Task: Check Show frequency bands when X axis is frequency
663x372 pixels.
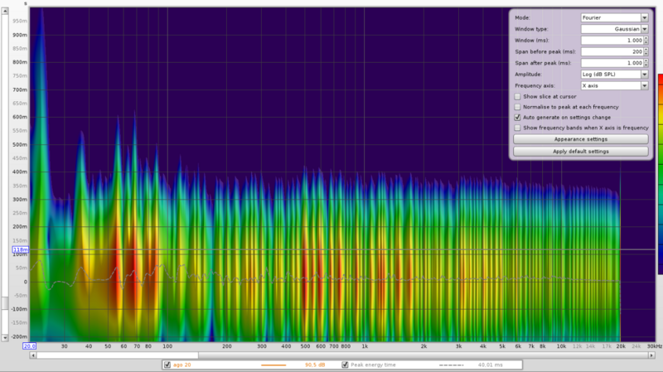Action: coord(518,128)
